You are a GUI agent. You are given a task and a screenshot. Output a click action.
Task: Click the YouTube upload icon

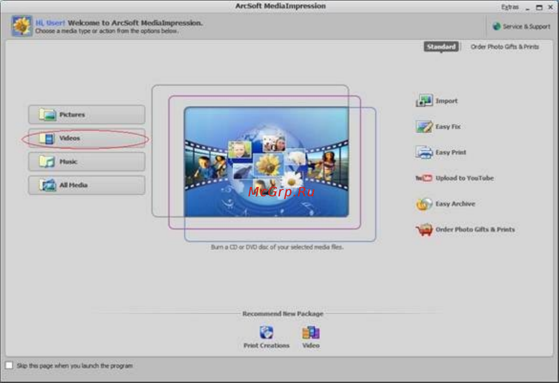point(424,178)
